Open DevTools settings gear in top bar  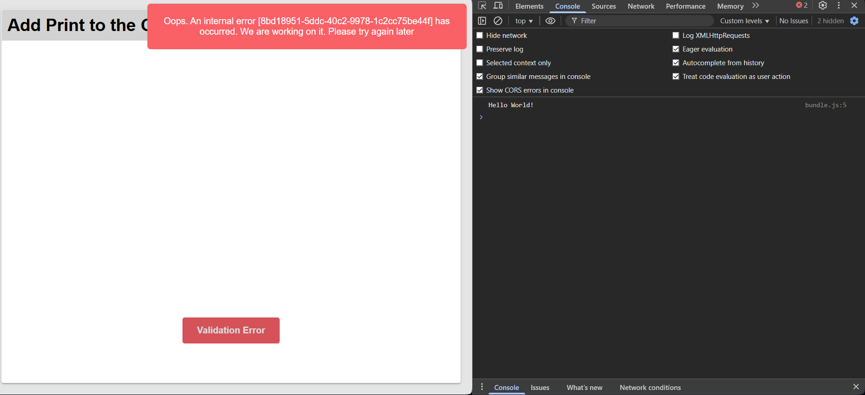(823, 5)
